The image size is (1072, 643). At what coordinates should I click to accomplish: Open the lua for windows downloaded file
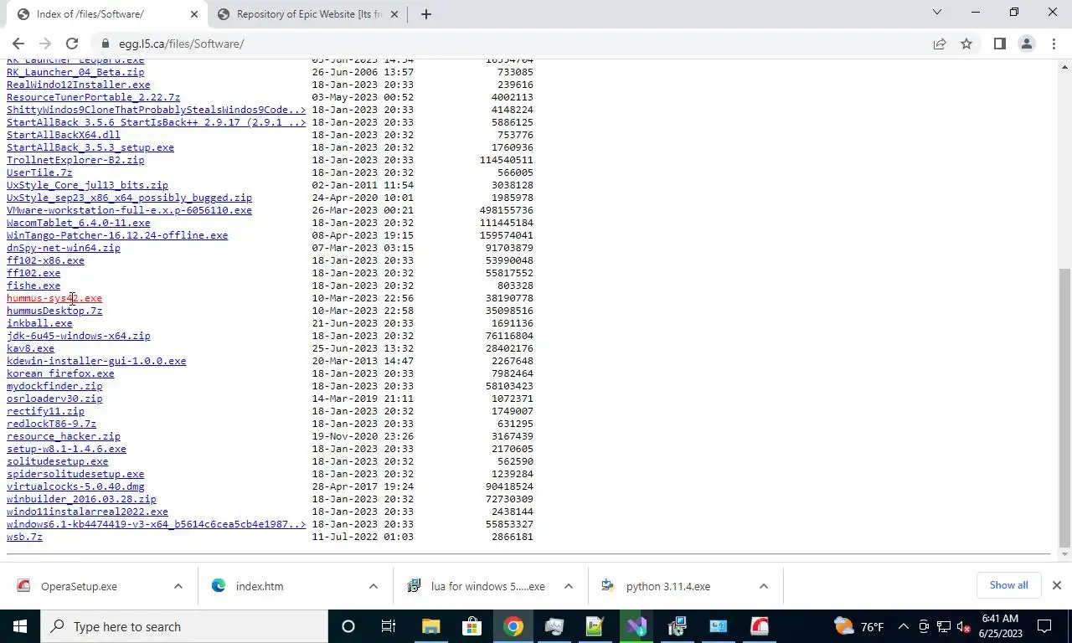pyautogui.click(x=487, y=586)
